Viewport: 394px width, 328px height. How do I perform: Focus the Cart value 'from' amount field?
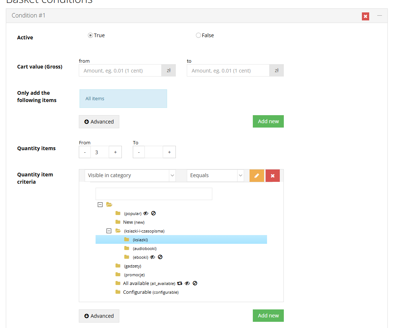pos(120,70)
